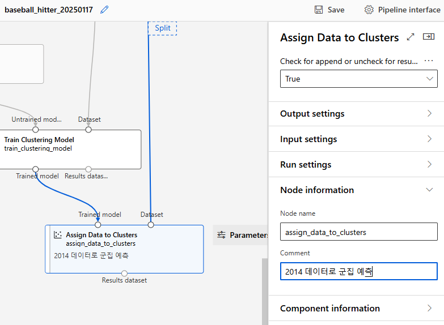Collapse the right panel with arrow icon

click(429, 36)
